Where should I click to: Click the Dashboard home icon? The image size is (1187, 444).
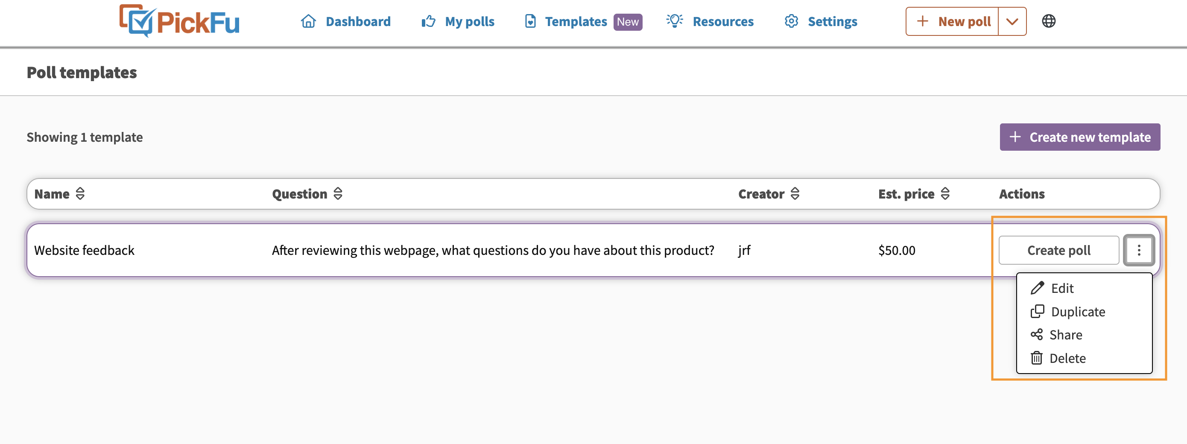[x=308, y=21]
